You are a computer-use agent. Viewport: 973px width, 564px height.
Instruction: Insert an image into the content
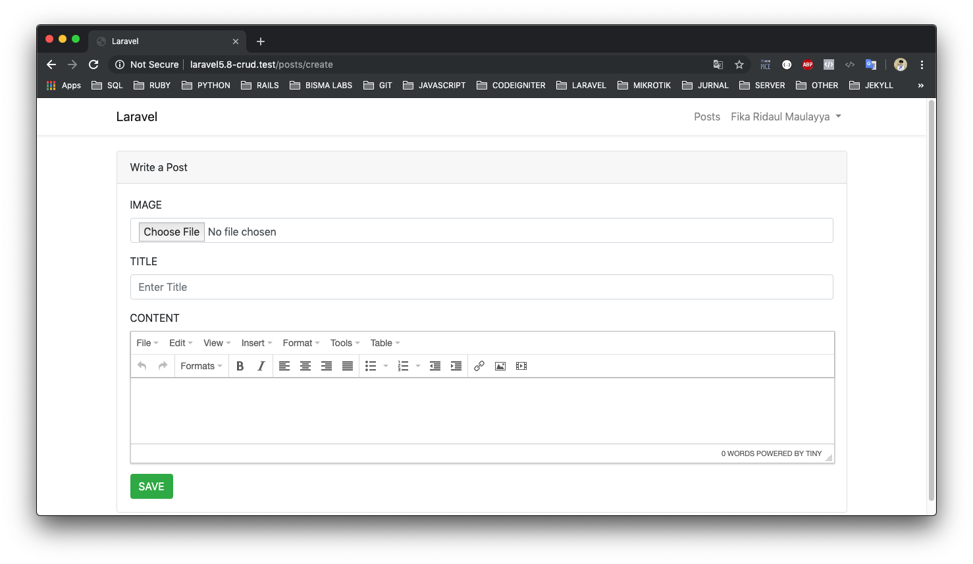tap(500, 366)
